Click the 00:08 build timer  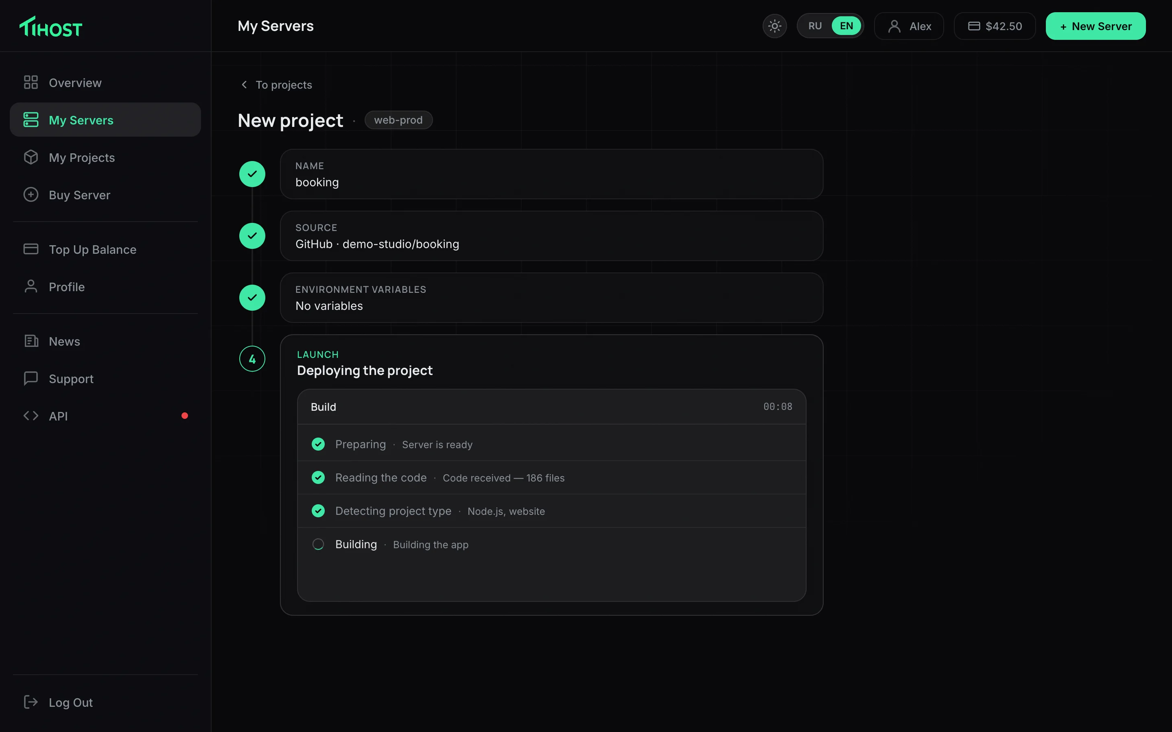(778, 407)
